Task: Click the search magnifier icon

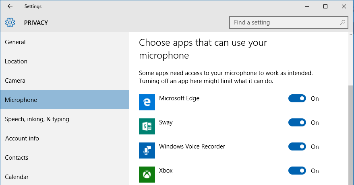Action: [x=342, y=22]
